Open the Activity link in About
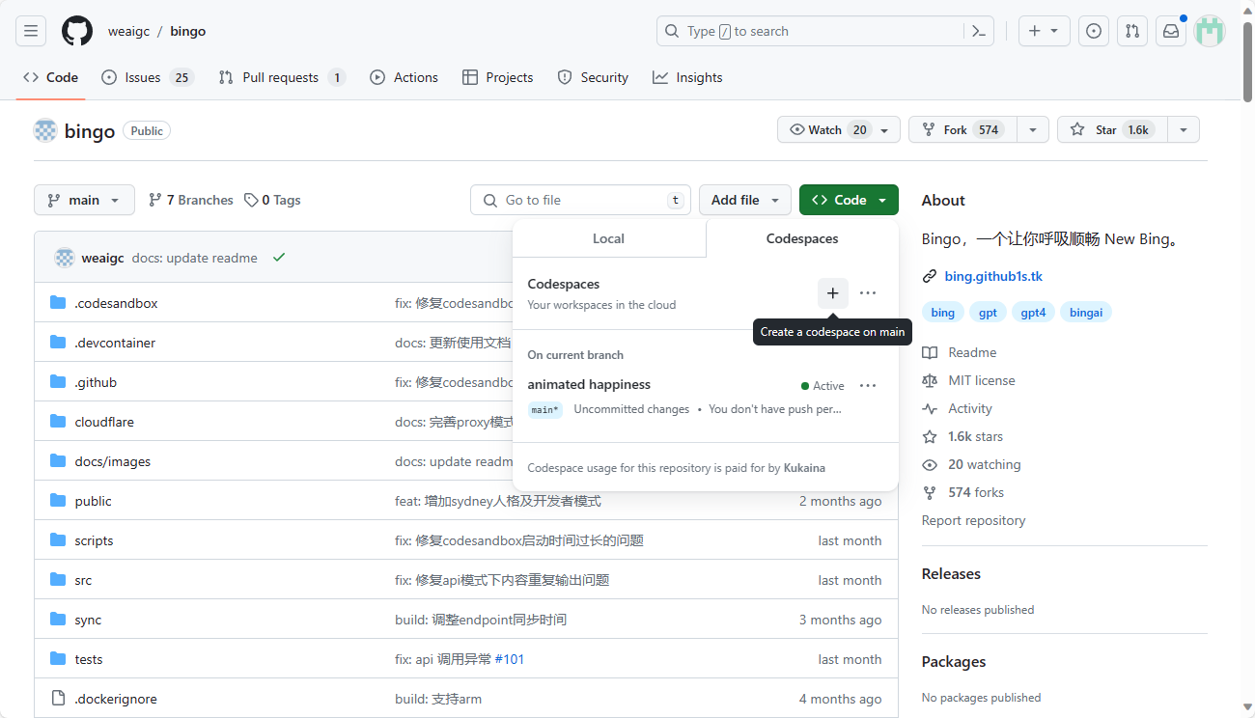This screenshot has height=718, width=1255. point(970,408)
